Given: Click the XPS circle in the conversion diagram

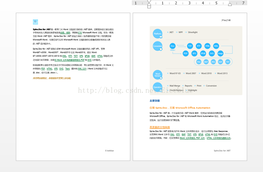Looking at the screenshot, I should (x=194, y=54).
